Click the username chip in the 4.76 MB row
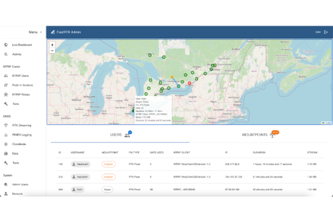 pos(80,164)
